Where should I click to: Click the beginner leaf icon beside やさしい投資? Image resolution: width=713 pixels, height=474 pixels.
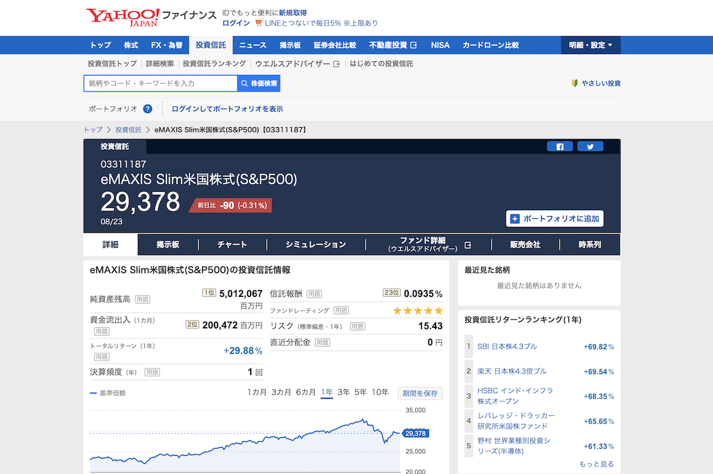pyautogui.click(x=575, y=83)
